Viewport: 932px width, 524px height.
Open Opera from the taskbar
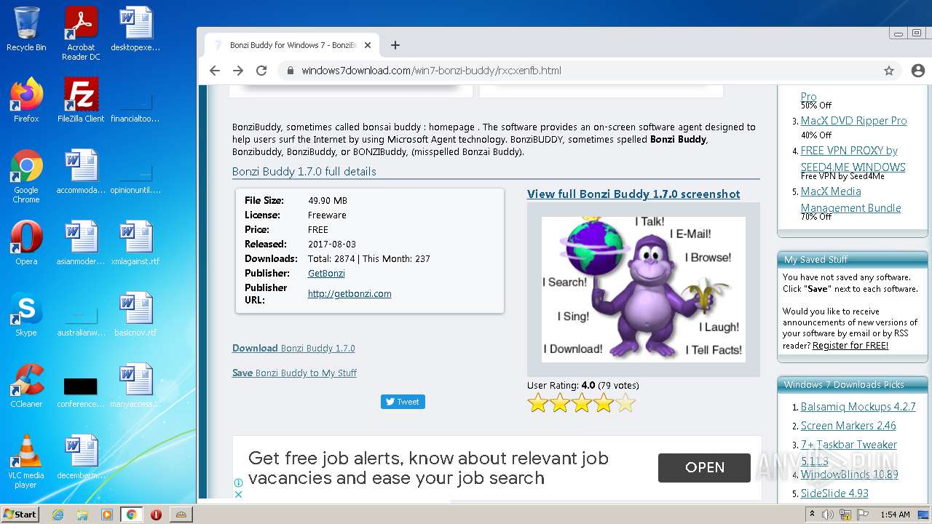156,515
